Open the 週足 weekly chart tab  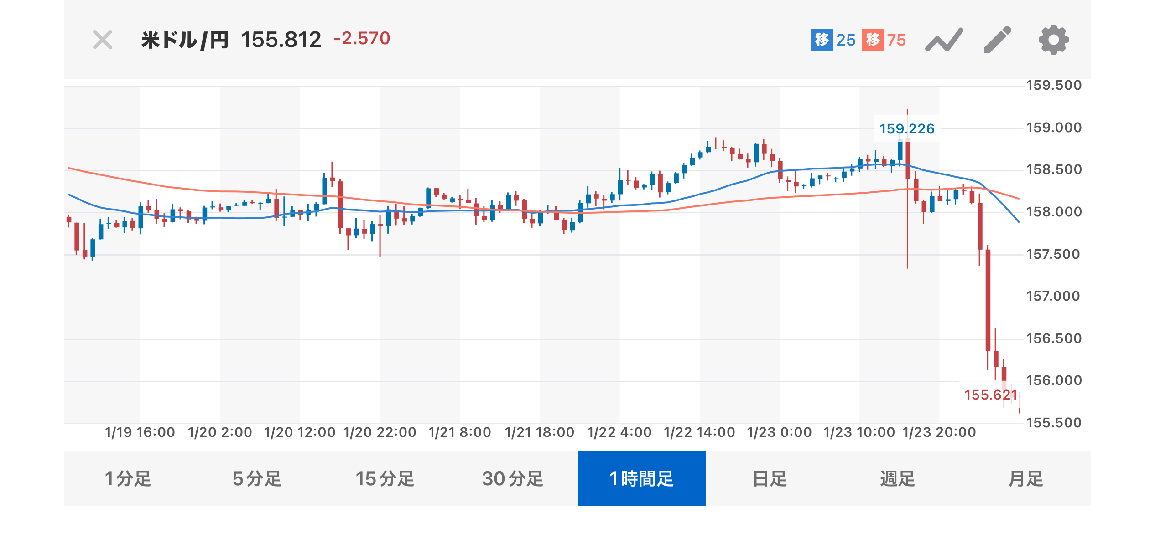tap(898, 479)
